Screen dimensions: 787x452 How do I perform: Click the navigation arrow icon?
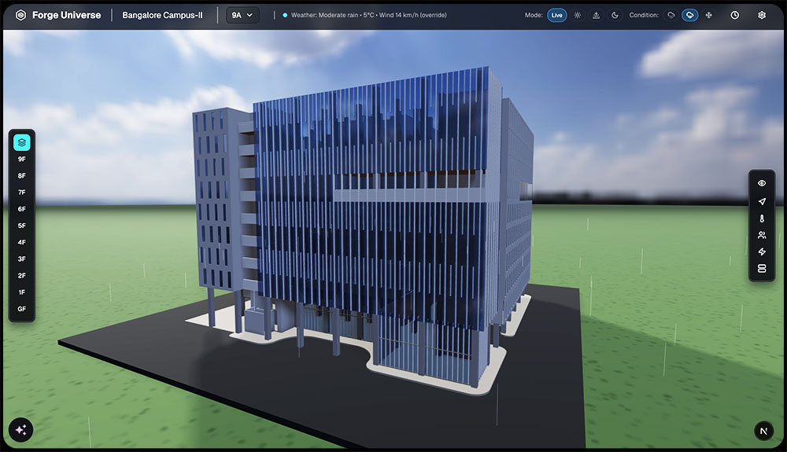pos(762,200)
